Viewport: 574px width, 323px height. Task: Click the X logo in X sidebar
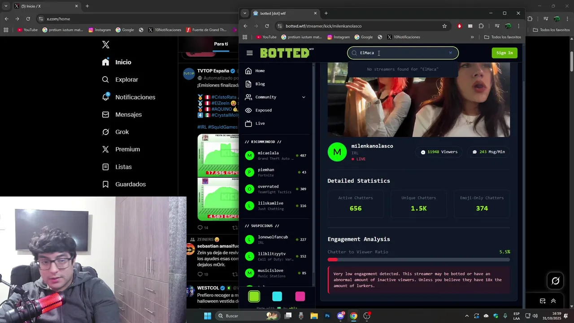tap(106, 44)
